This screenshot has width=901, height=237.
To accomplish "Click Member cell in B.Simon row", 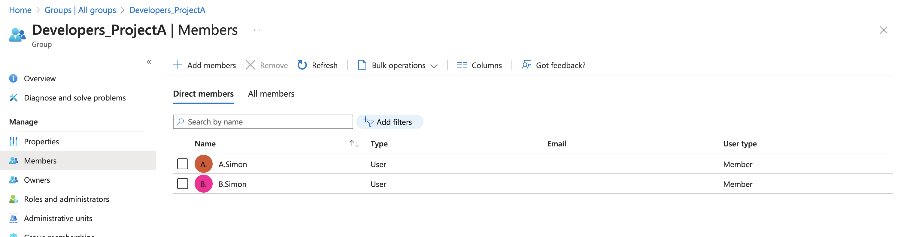I will tap(738, 184).
